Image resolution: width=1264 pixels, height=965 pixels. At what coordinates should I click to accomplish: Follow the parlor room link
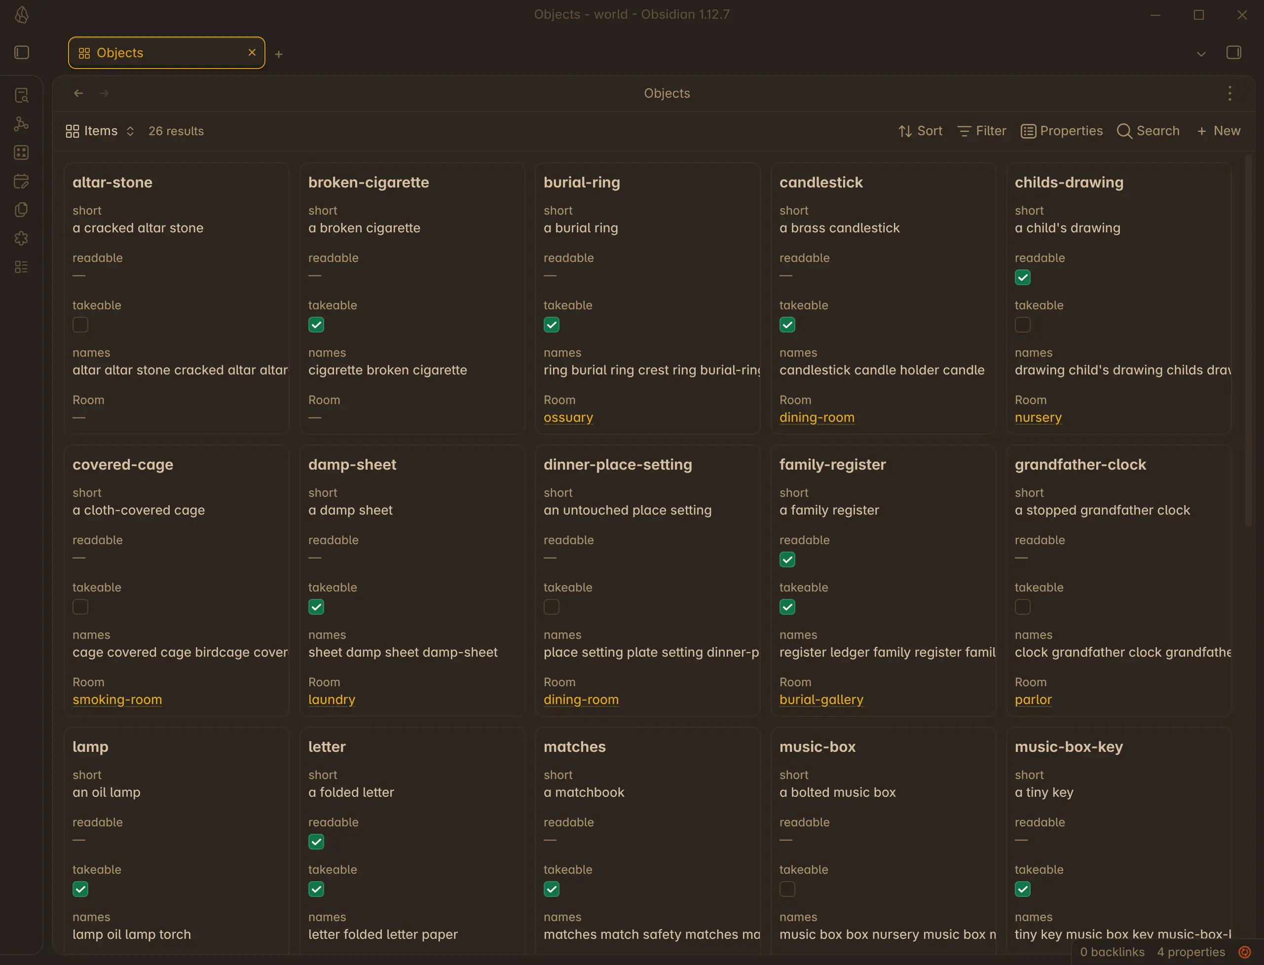1033,700
